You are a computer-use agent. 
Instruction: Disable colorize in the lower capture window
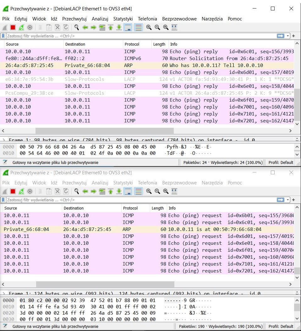pyautogui.click(x=139, y=191)
